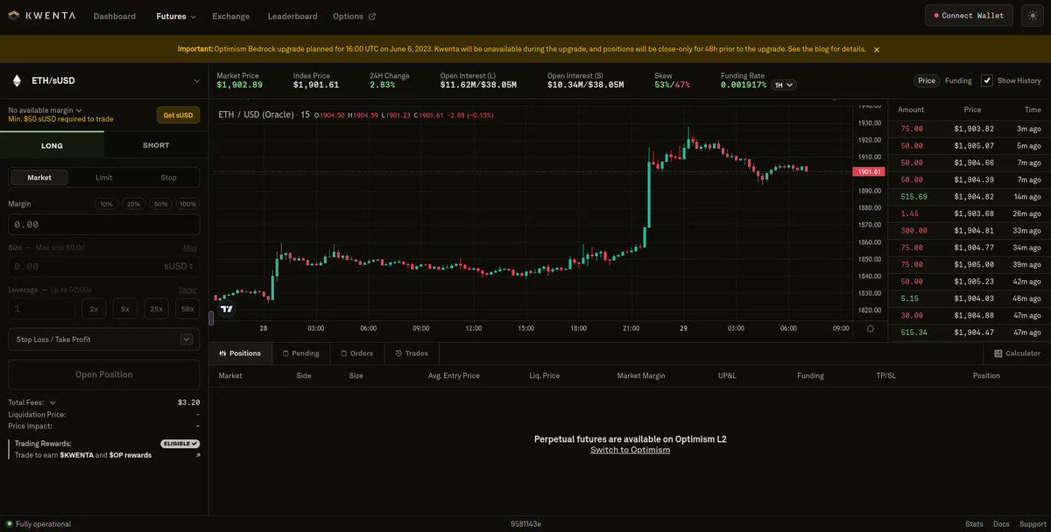
Task: Open the Options external link
Action: (354, 17)
